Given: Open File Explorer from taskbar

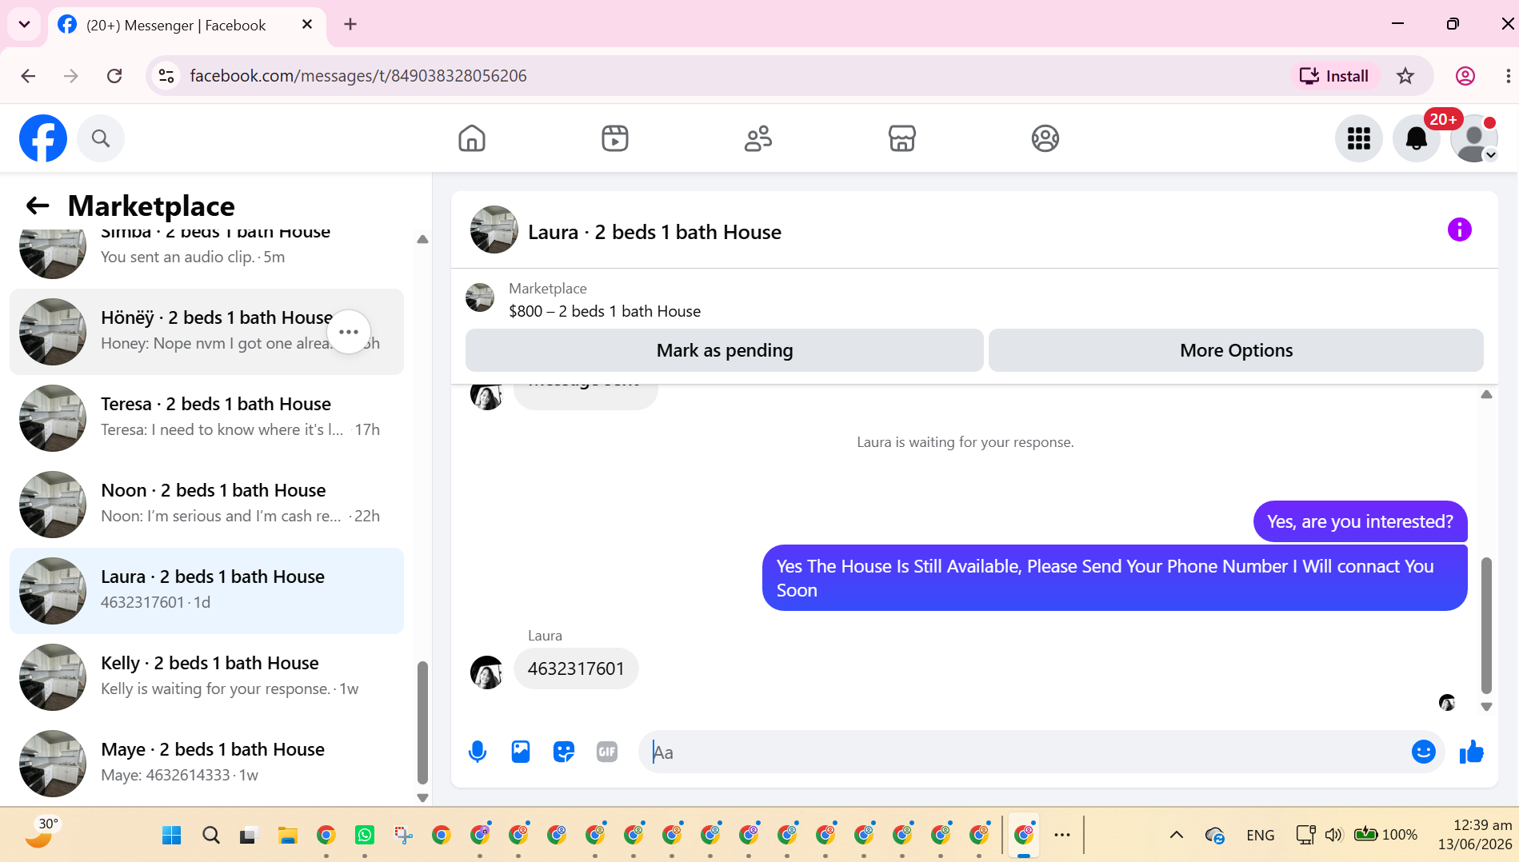Looking at the screenshot, I should click(287, 835).
